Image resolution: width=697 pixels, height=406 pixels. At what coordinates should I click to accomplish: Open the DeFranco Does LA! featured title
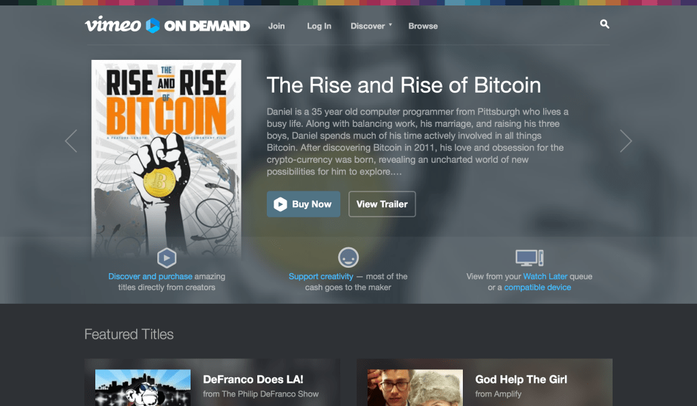tap(253, 379)
